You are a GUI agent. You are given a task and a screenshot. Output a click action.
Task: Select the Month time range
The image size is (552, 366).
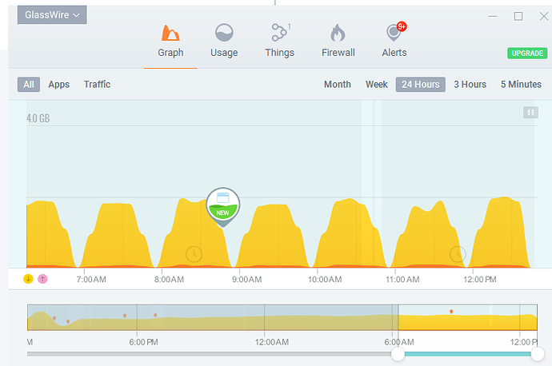(x=338, y=85)
